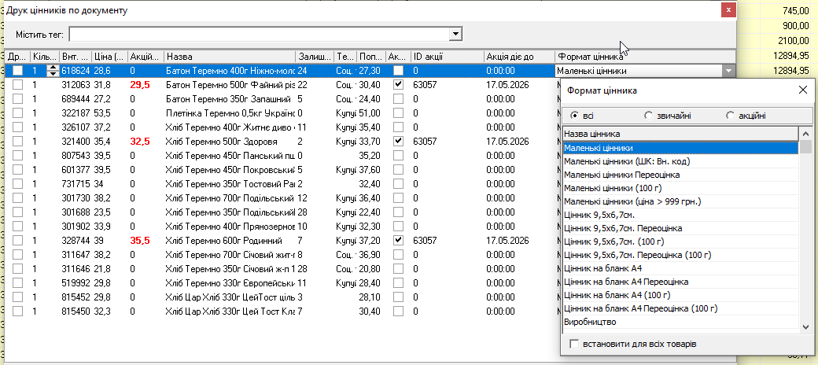Screen dimensions: 818x365
Task: Check promo checkbox for Батон Теремно 400г
Action: click(399, 70)
